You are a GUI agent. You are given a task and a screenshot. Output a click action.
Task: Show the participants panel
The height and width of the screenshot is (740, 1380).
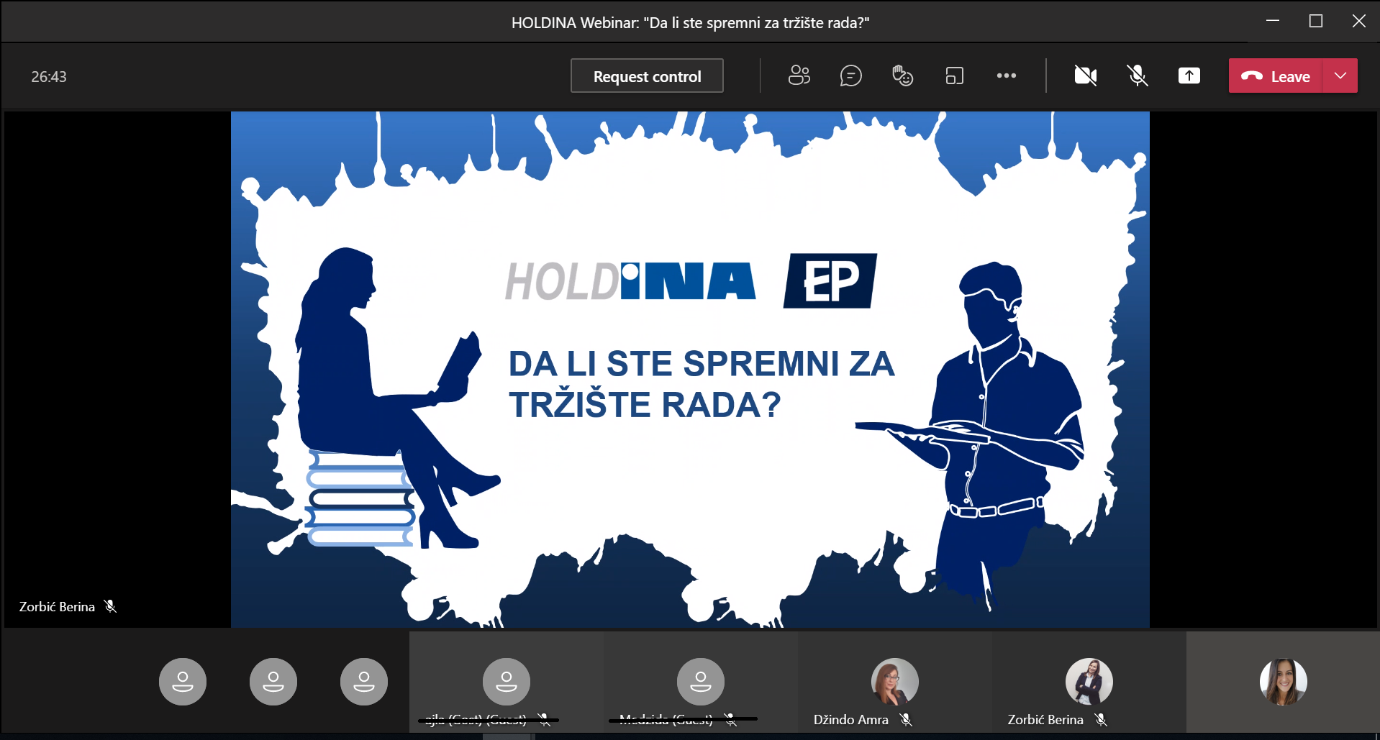(799, 76)
